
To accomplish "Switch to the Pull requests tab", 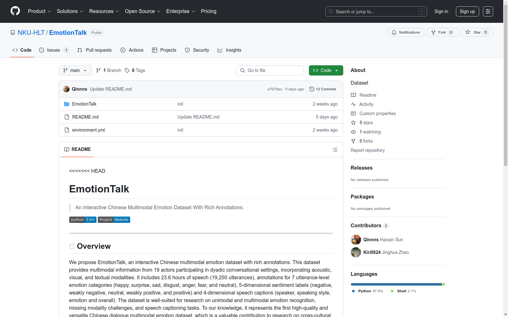I will 95,50.
